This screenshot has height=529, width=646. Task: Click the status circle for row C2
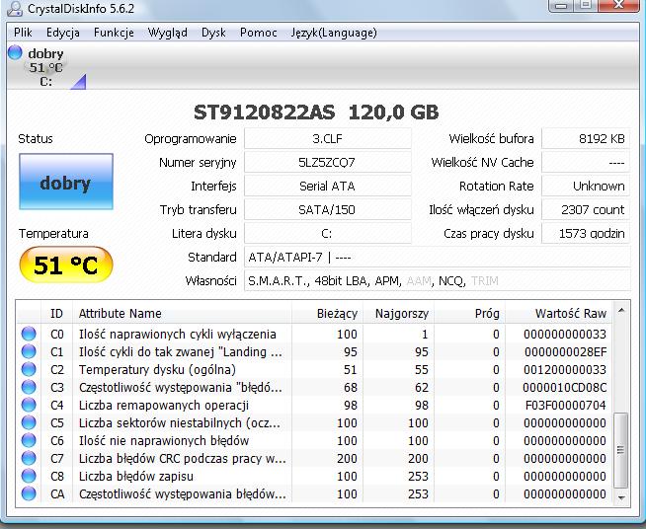click(29, 369)
